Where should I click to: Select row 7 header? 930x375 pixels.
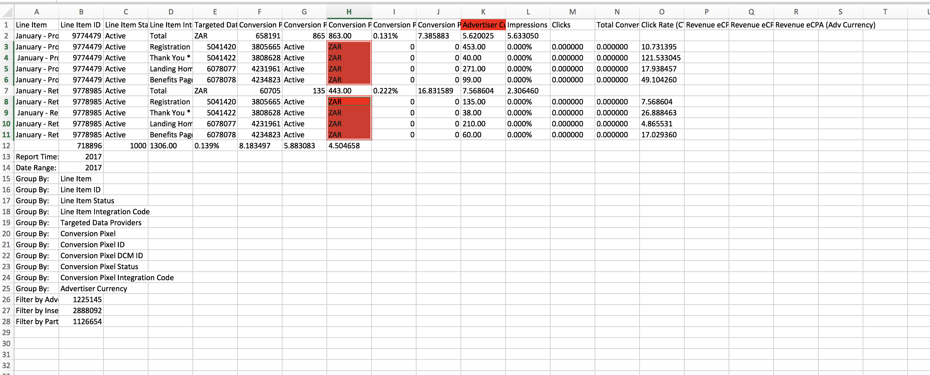(x=6, y=91)
